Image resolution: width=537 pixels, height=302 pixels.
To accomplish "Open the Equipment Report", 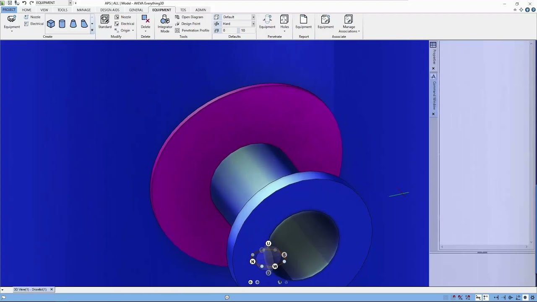I will coord(304,22).
